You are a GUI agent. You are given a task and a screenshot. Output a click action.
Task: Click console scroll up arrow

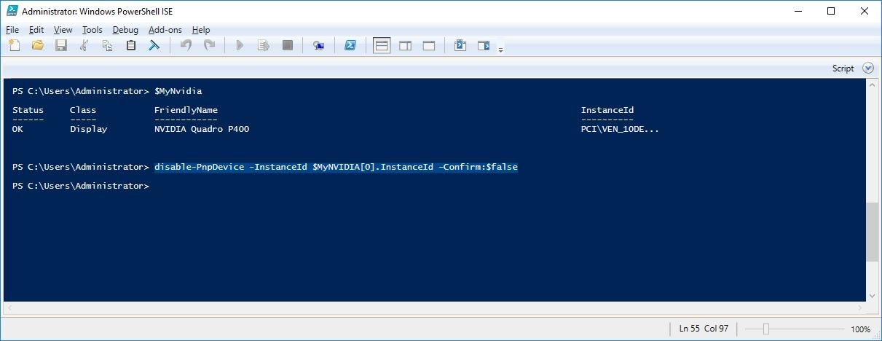872,85
